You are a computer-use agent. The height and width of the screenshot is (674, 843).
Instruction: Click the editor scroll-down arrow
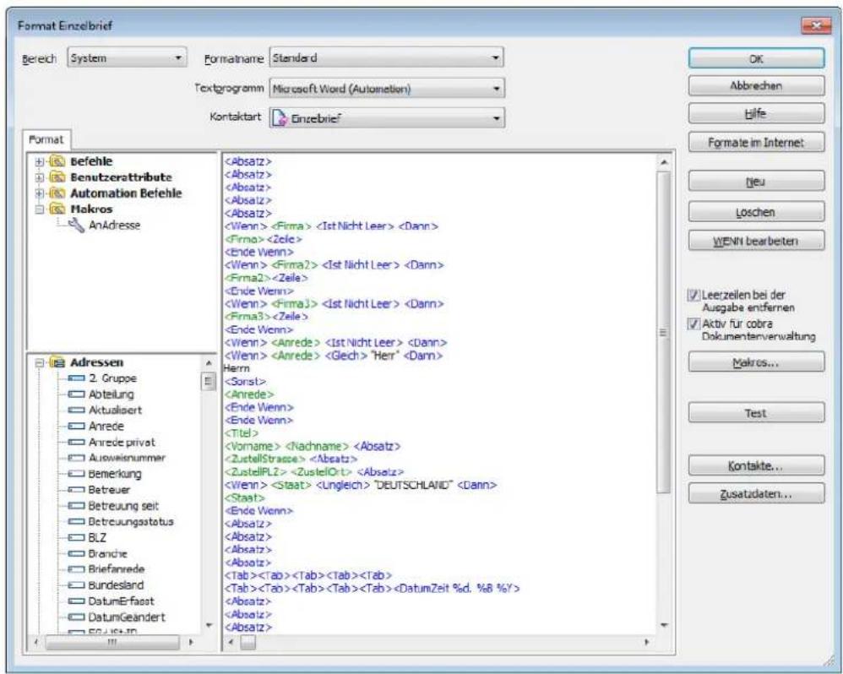663,626
